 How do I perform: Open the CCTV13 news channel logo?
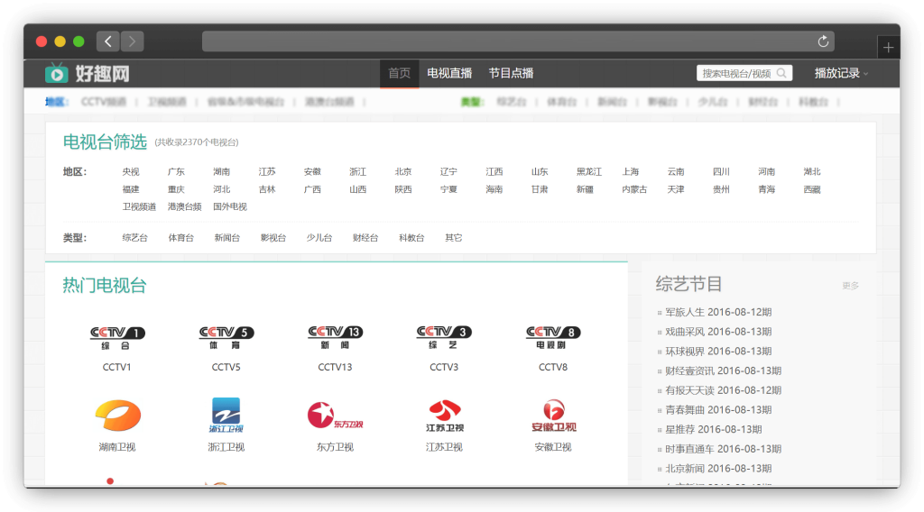coord(336,337)
